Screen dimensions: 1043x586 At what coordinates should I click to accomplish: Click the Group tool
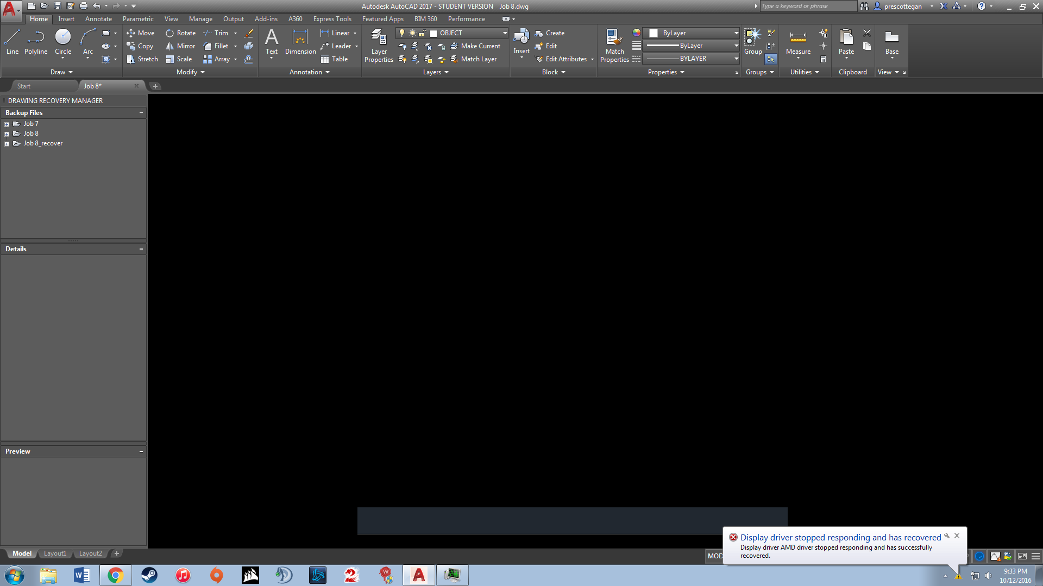click(x=753, y=42)
